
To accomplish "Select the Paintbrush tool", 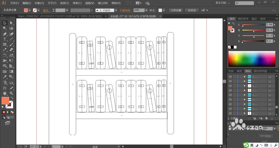I will click(11, 44).
